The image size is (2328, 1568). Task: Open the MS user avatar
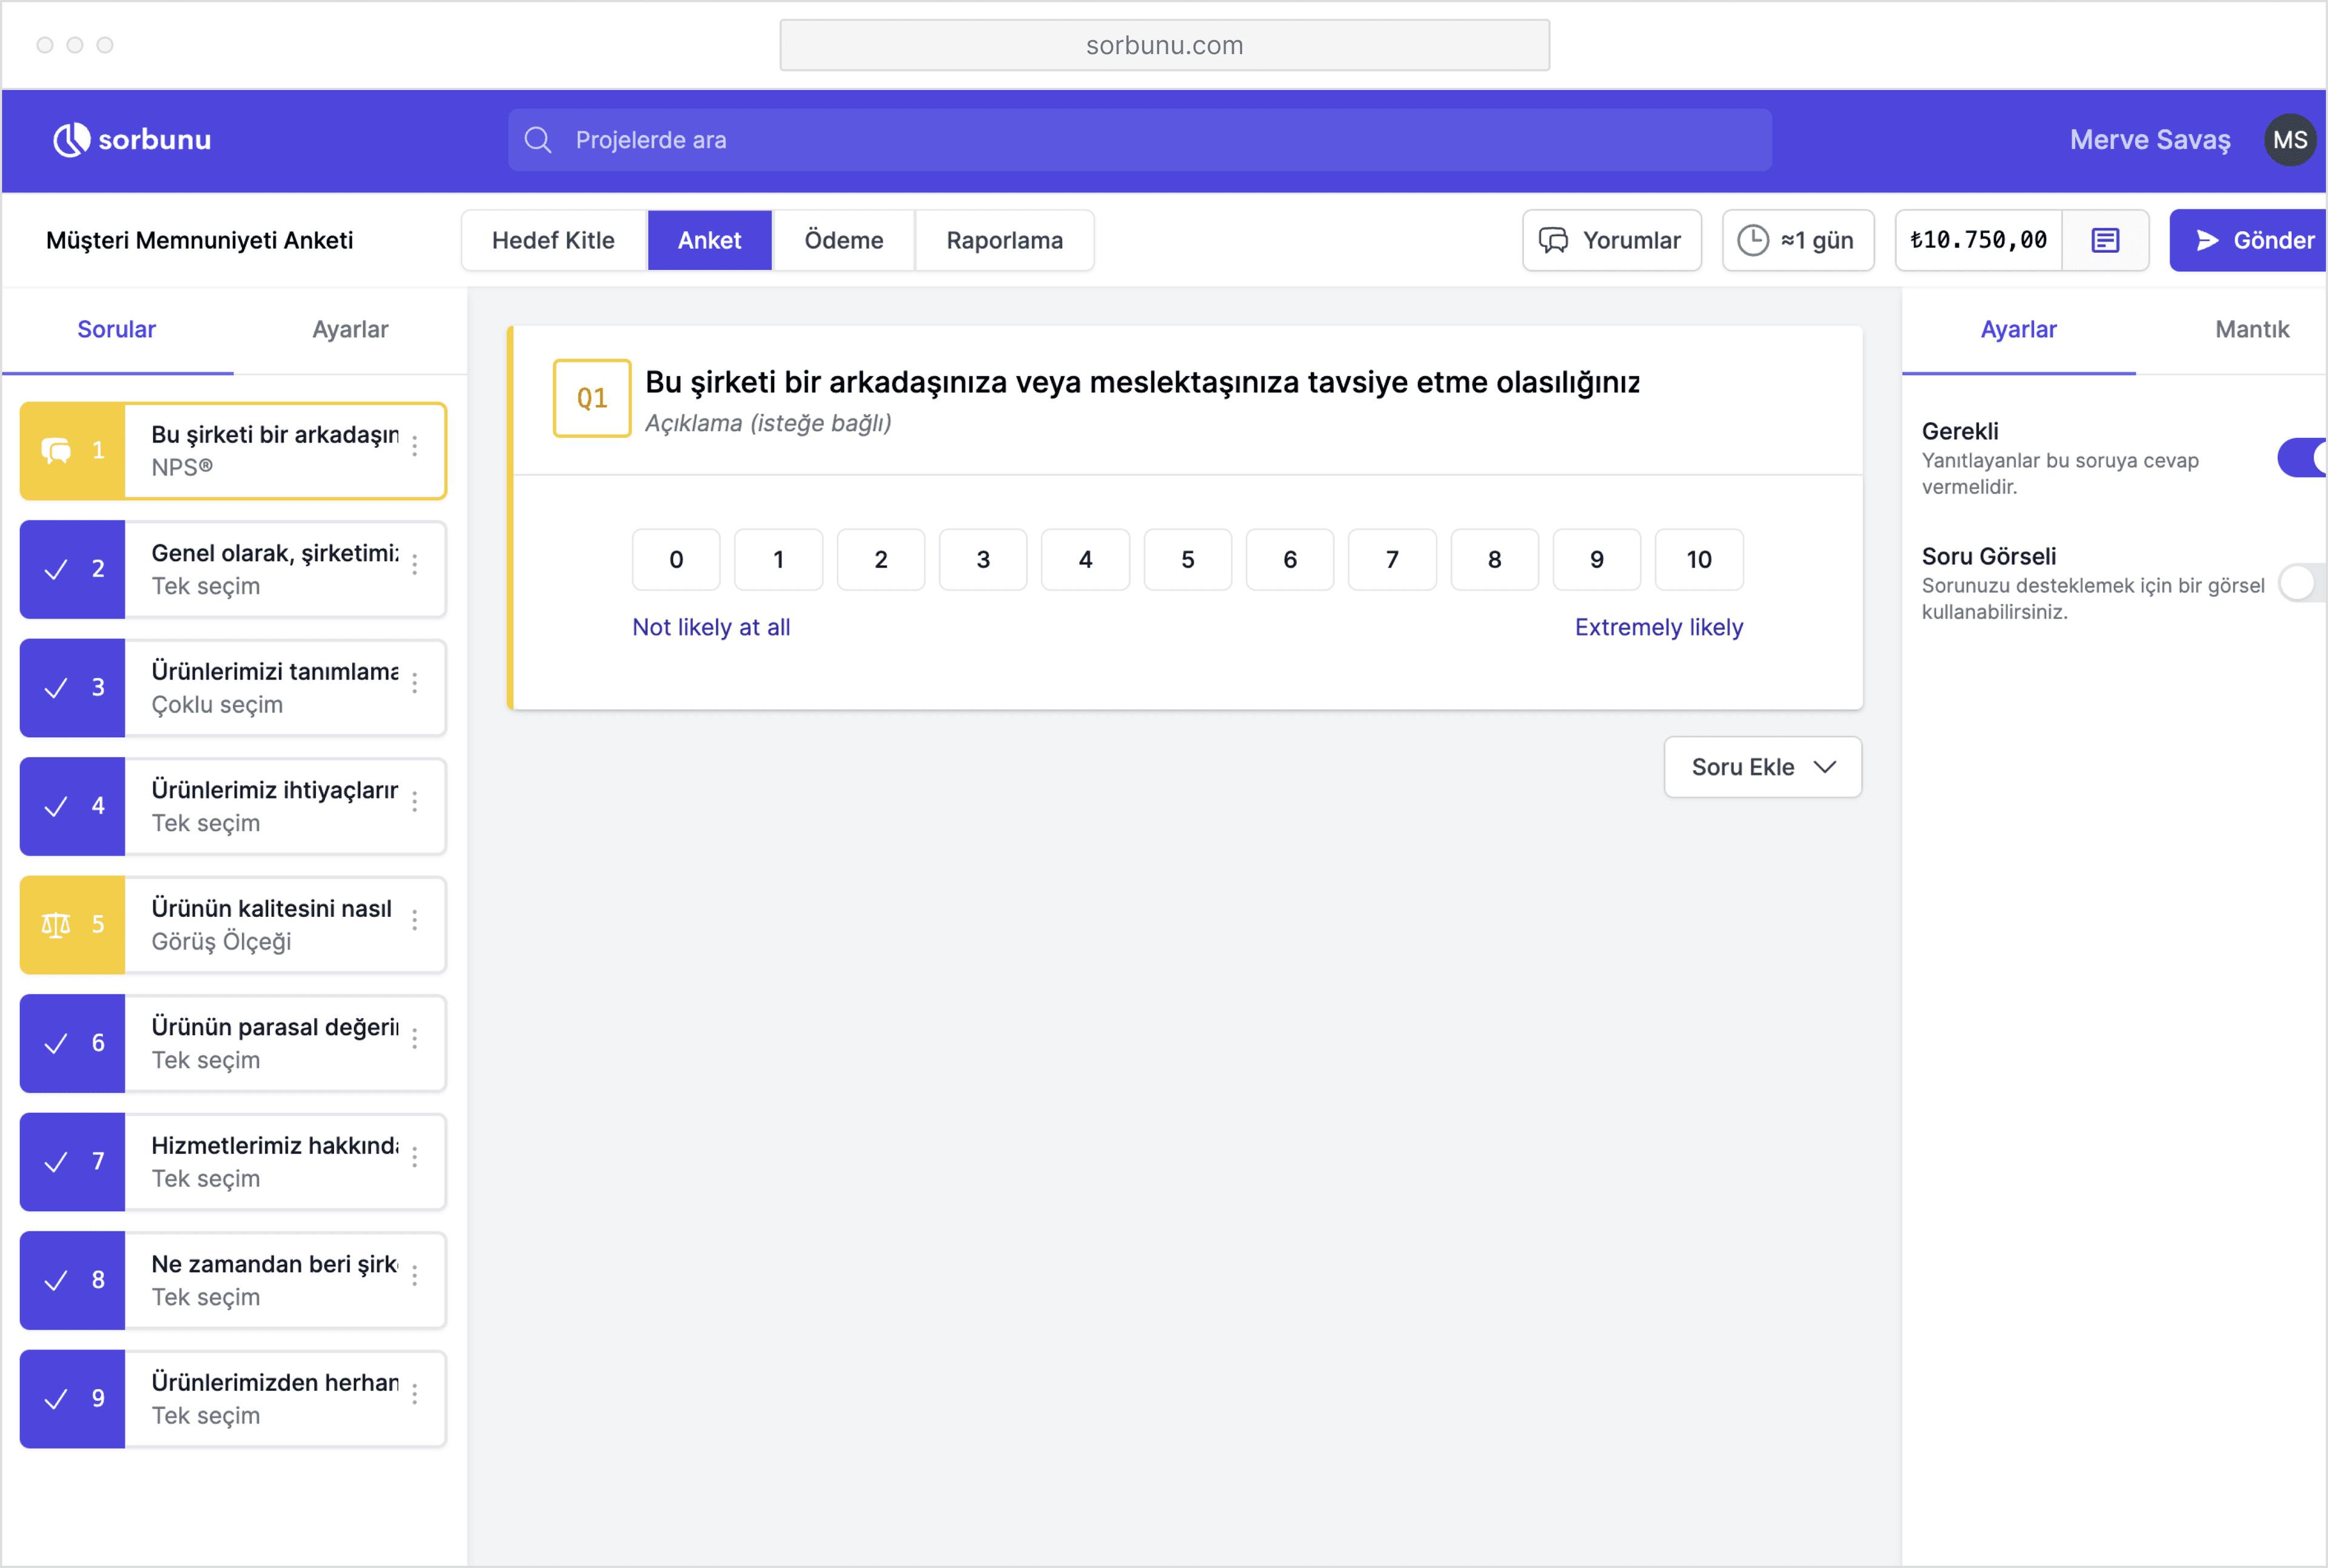pyautogui.click(x=2289, y=140)
